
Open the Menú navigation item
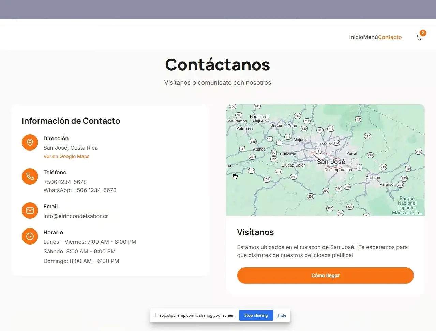(371, 37)
